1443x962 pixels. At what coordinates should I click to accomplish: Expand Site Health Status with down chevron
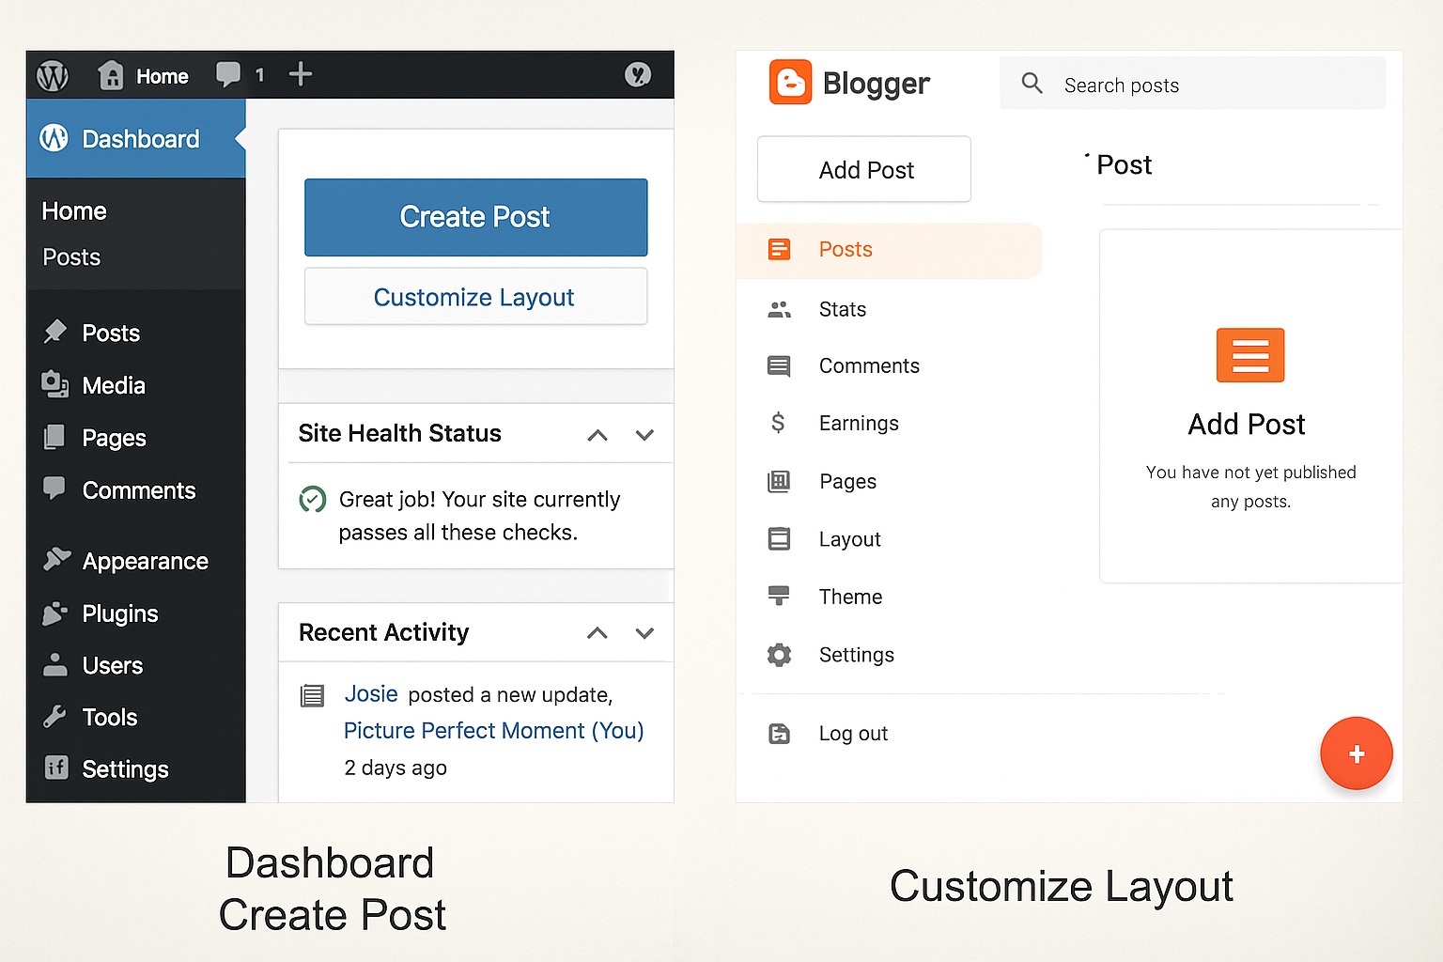tap(644, 435)
